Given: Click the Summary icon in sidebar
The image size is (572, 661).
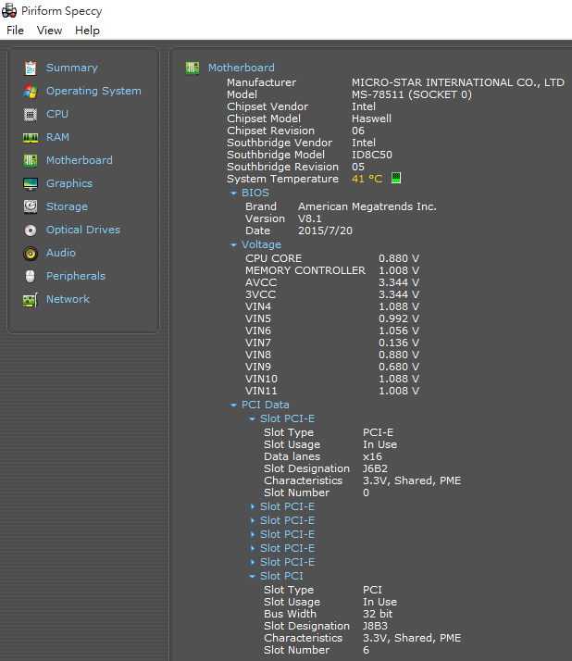Looking at the screenshot, I should click(31, 68).
